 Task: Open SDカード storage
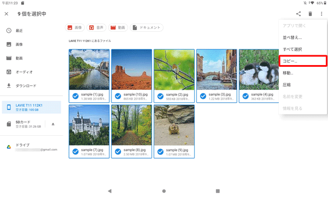(23, 124)
